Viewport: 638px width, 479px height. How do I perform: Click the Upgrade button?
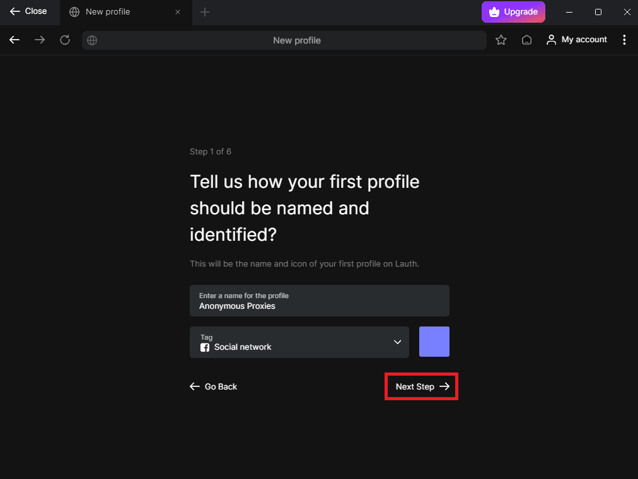513,11
